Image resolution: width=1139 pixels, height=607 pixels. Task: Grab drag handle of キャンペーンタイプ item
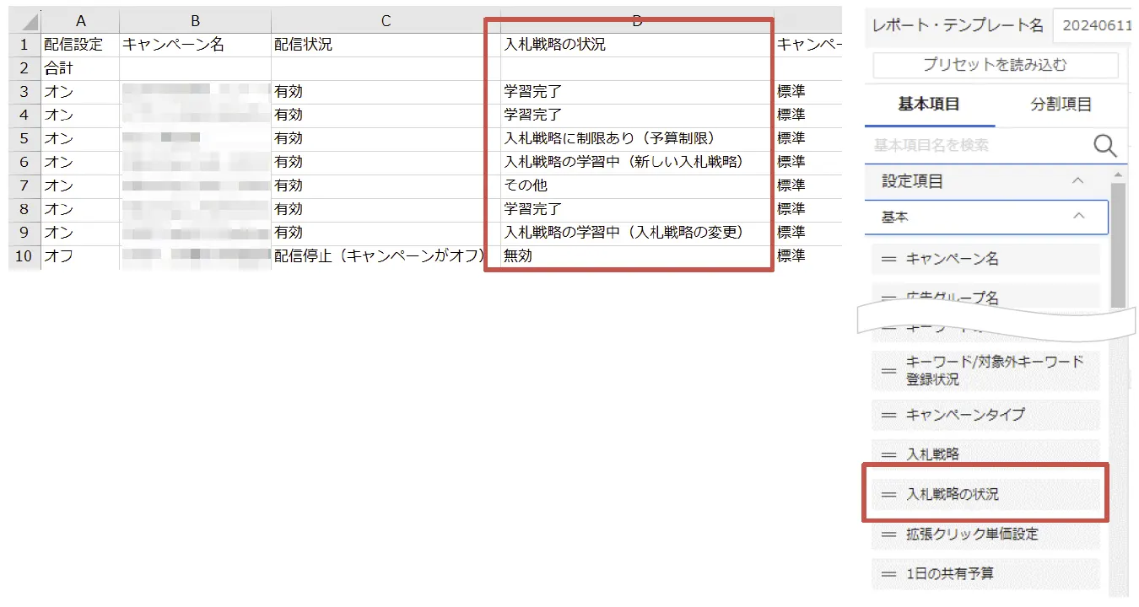point(888,415)
